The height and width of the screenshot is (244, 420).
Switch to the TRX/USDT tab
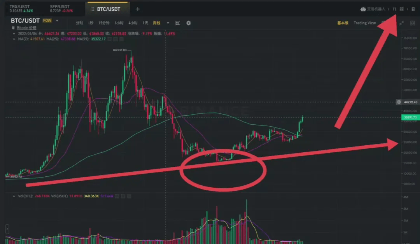(21, 9)
